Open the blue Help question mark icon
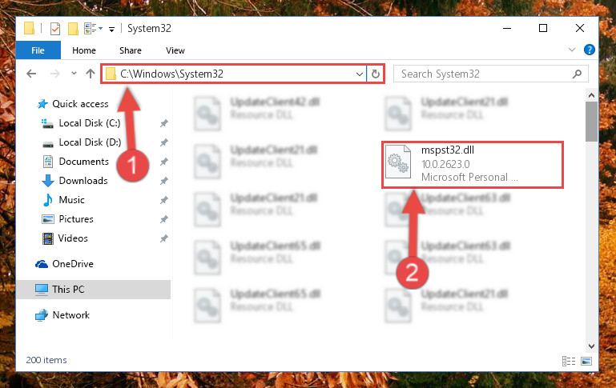Viewport: 616px width, 388px height. [x=589, y=50]
